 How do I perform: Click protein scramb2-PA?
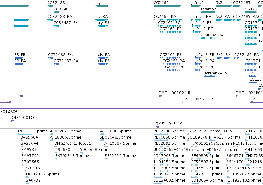(x=216, y=73)
